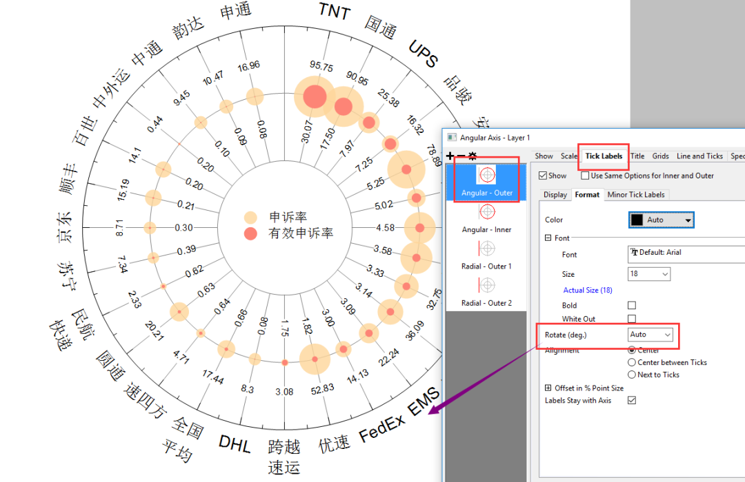Switch to the Line and Ticks tab
The height and width of the screenshot is (482, 745).
(700, 156)
